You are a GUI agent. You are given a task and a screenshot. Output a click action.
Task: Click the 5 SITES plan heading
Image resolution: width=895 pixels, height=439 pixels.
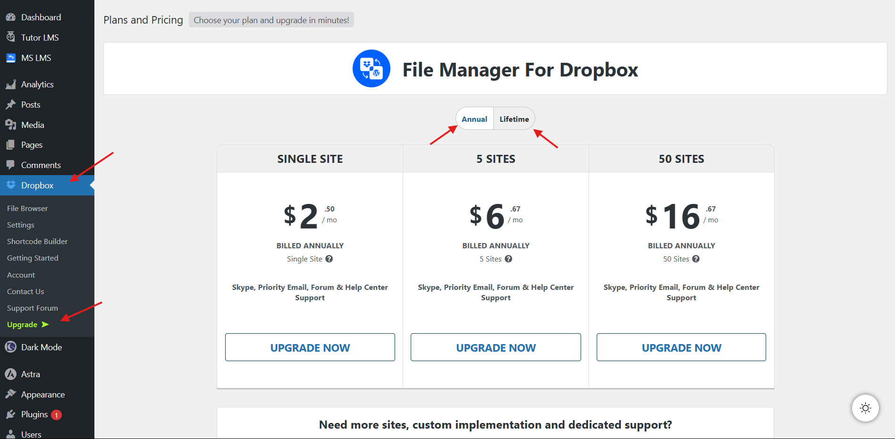496,159
